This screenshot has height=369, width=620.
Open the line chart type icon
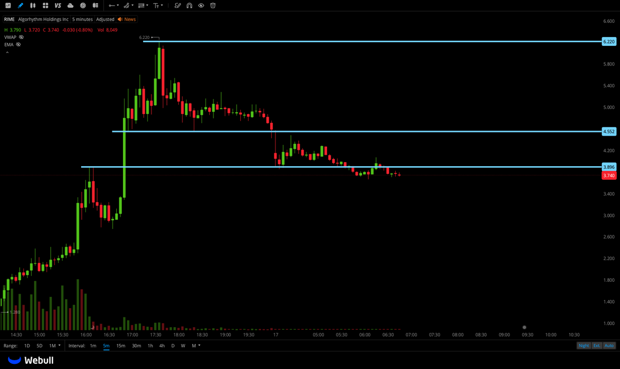[8, 5]
